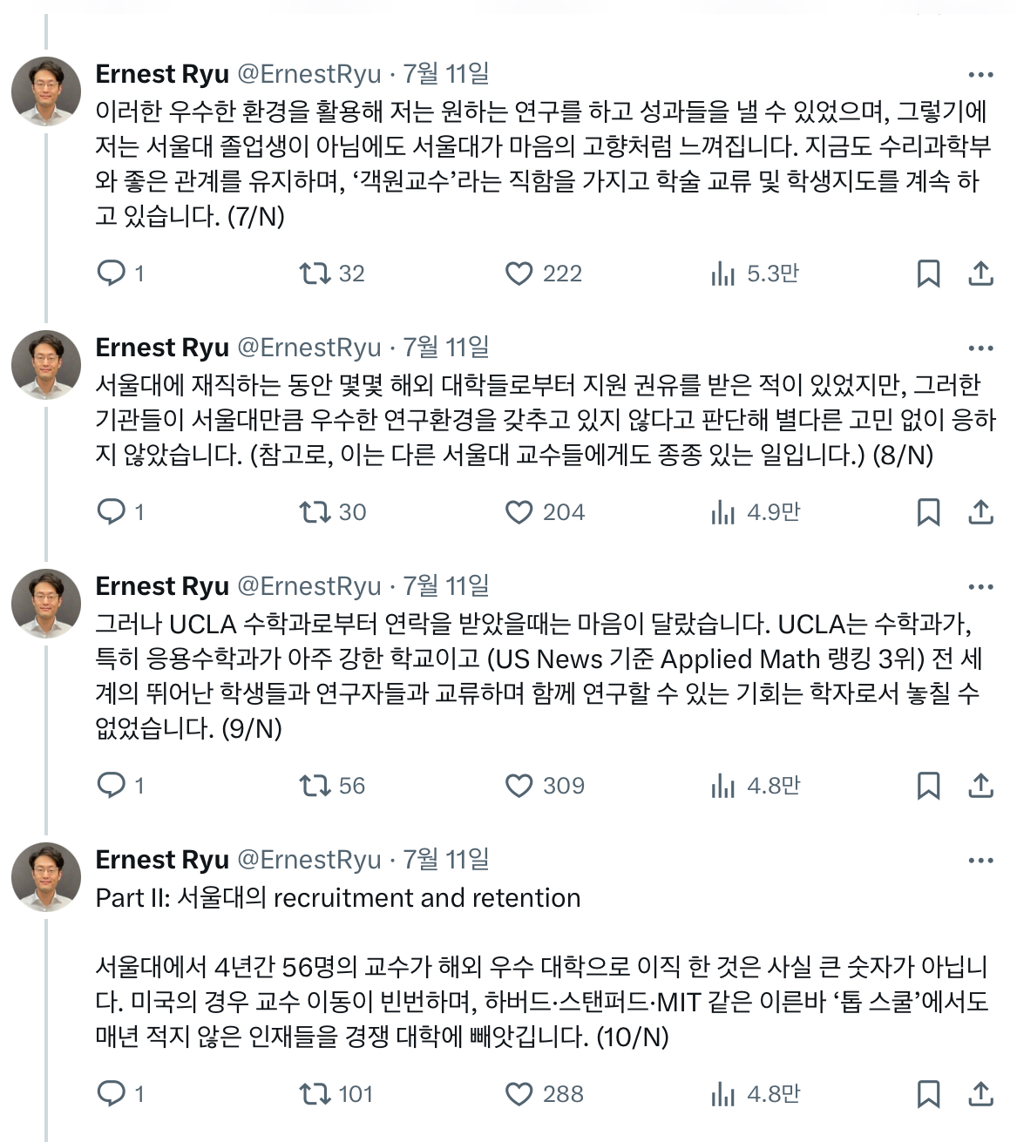The width and height of the screenshot is (1017, 1142).
Task: Open more options on the (7/N) tweet
Action: (980, 76)
